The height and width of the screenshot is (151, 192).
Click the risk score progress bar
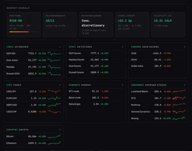click(x=24, y=32)
